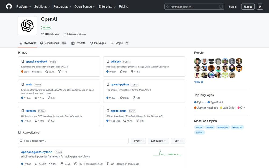Screen dimensions: 269x168
Task: Open the Packages tab
Action: [x=98, y=43]
